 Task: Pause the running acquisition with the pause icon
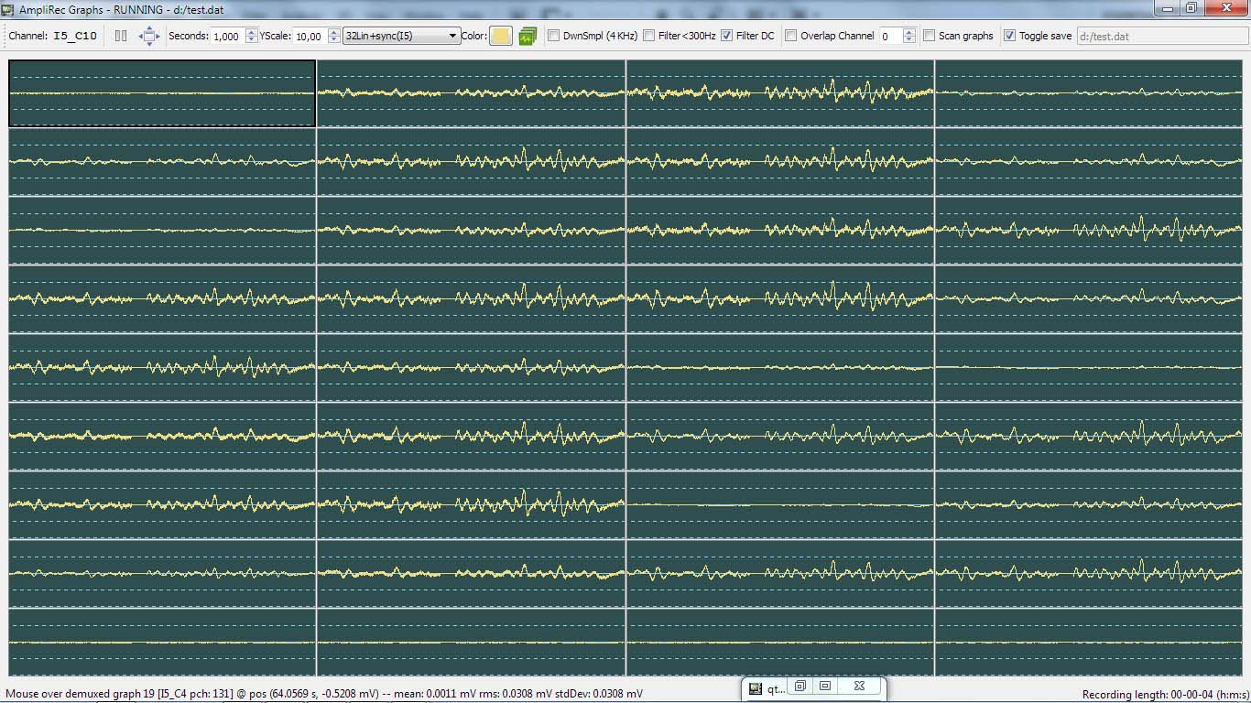click(121, 36)
